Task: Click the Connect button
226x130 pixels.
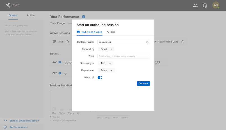Action: pyautogui.click(x=143, y=83)
